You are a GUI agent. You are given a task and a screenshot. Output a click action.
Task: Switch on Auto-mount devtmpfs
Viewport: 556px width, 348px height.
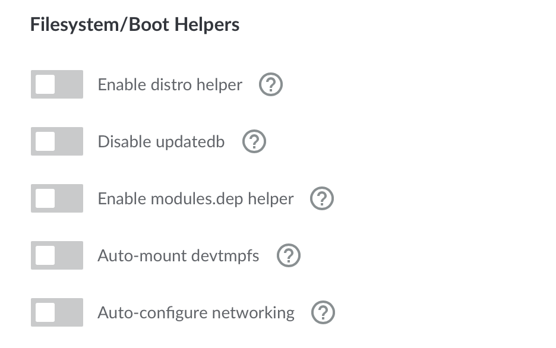[x=57, y=255]
